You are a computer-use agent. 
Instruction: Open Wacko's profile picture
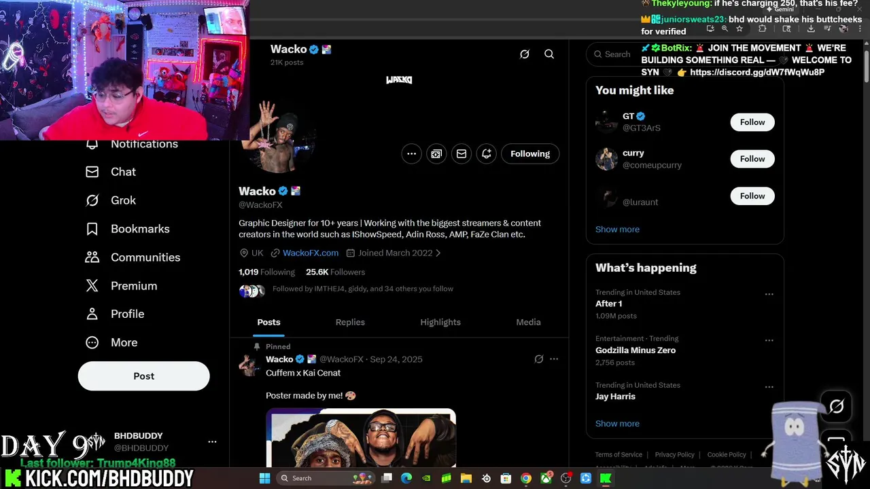coord(277,136)
